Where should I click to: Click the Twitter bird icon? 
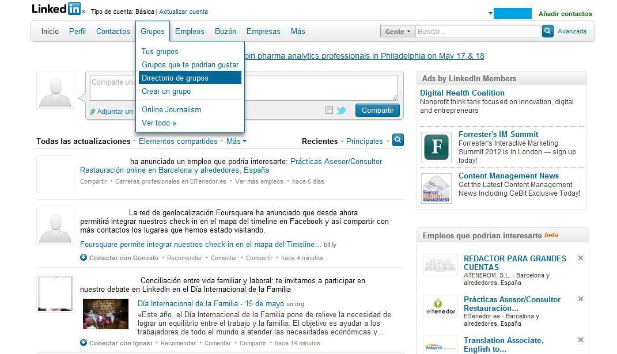tap(342, 111)
